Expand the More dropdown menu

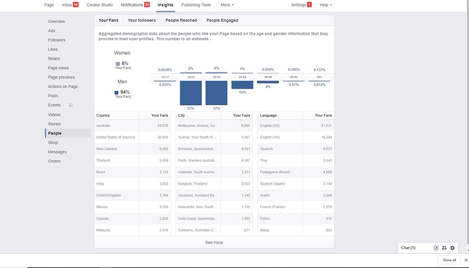[x=227, y=5]
